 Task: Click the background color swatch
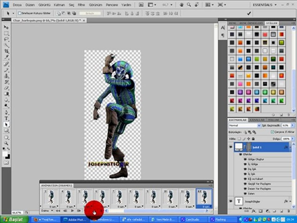click(x=8, y=157)
